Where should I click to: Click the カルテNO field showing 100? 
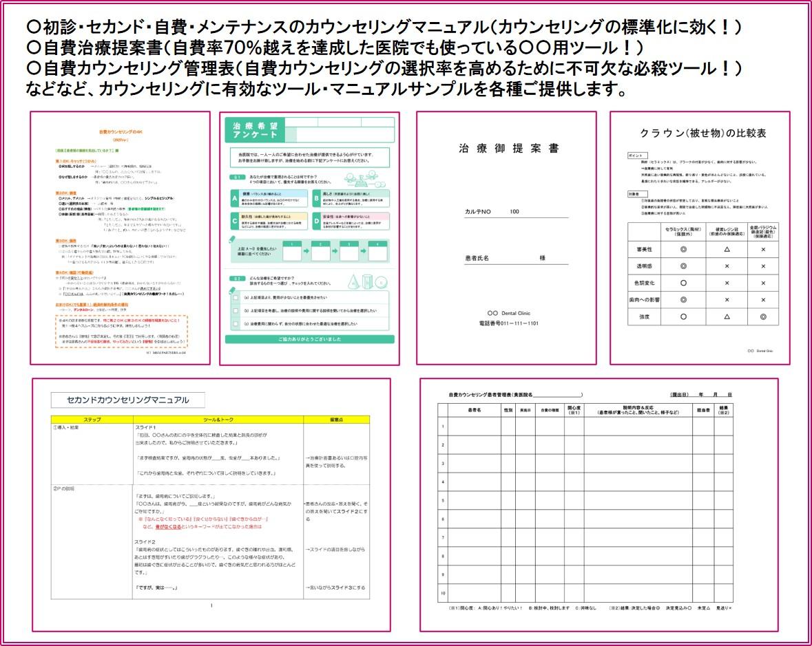517,211
